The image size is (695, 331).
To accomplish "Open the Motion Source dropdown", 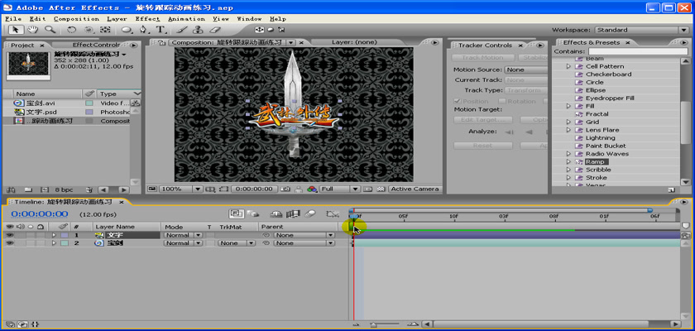I will pos(526,70).
